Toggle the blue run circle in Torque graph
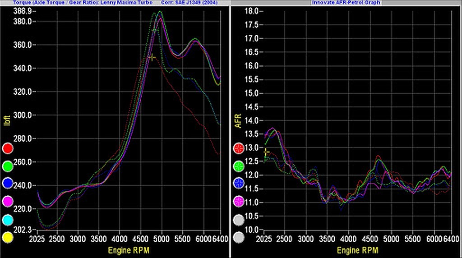The height and width of the screenshot is (258, 462). tap(8, 184)
